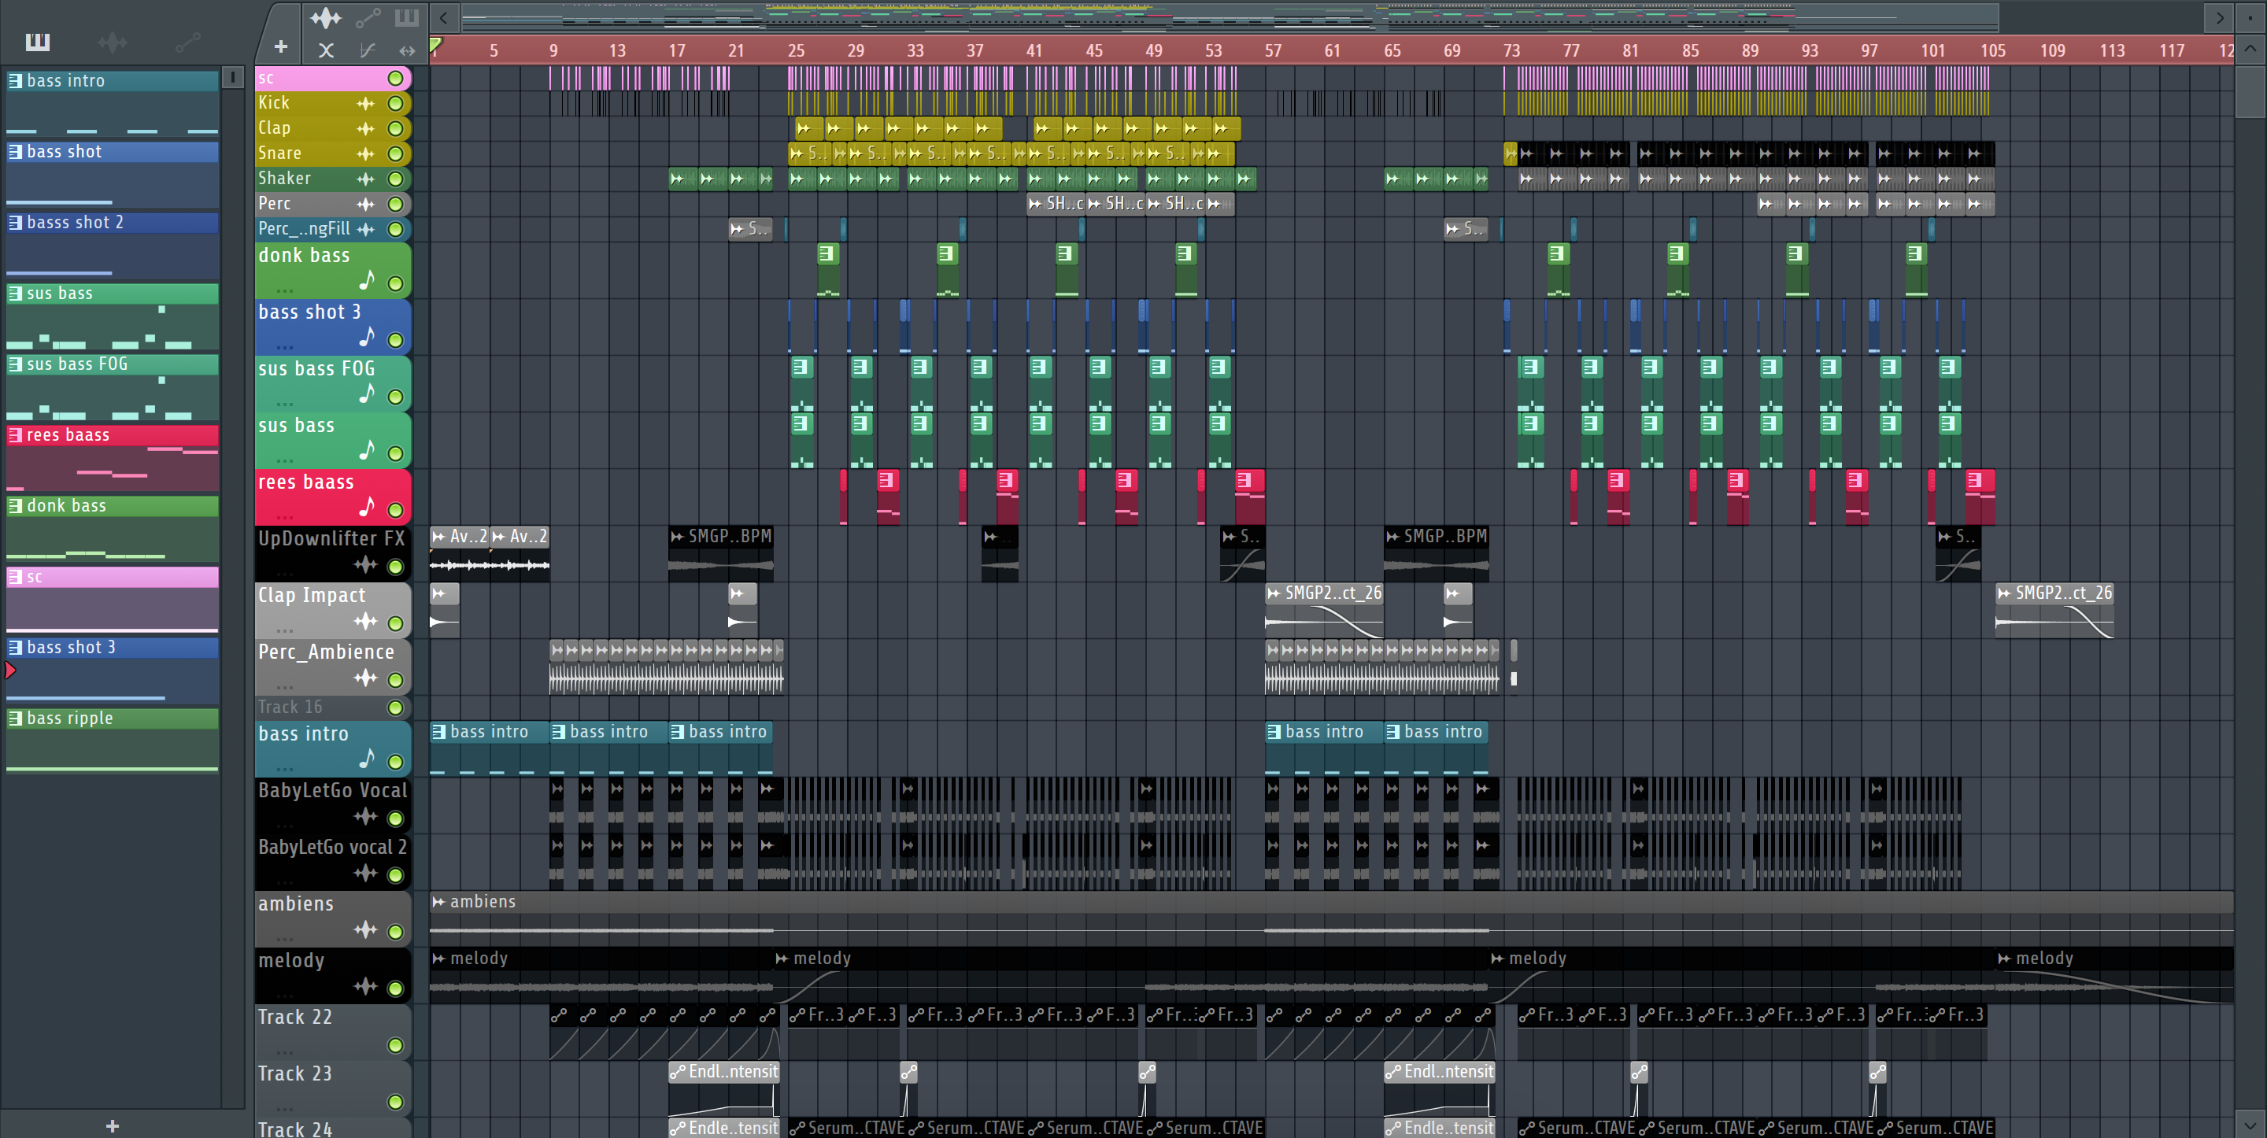Show audio clips in the picker panel
This screenshot has width=2267, height=1138.
tap(113, 42)
